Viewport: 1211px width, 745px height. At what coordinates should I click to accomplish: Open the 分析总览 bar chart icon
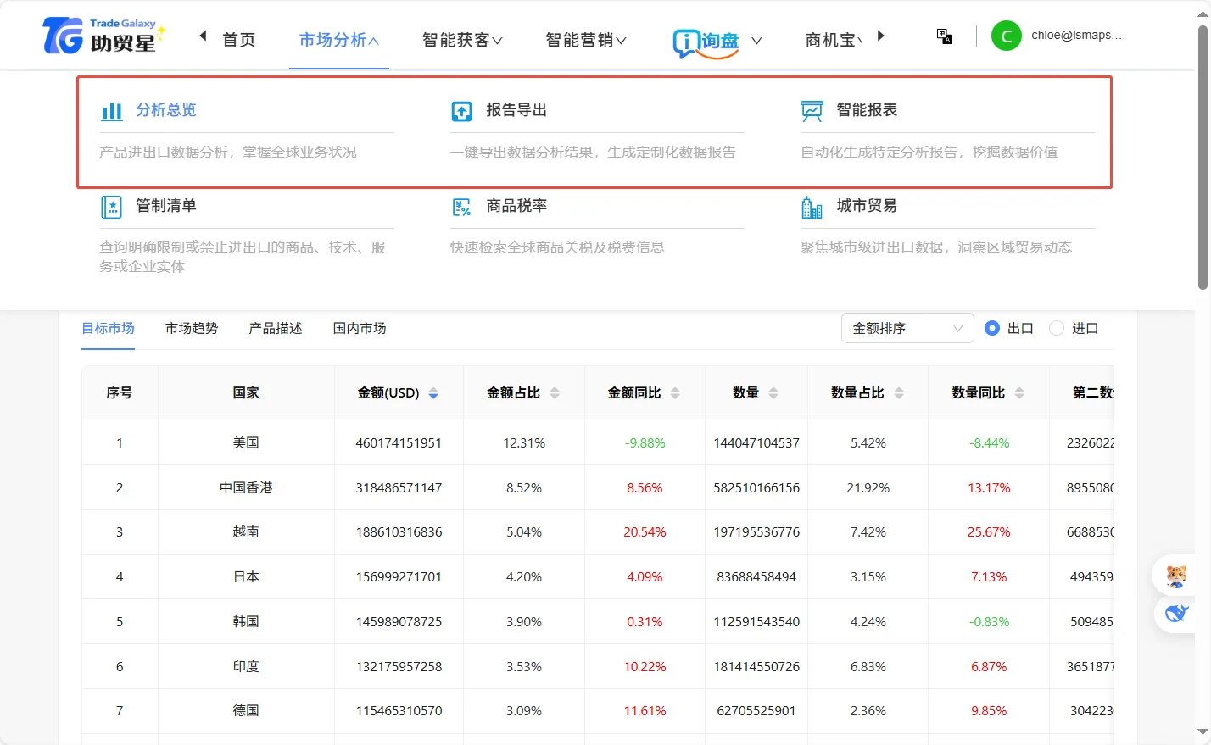pyautogui.click(x=111, y=109)
